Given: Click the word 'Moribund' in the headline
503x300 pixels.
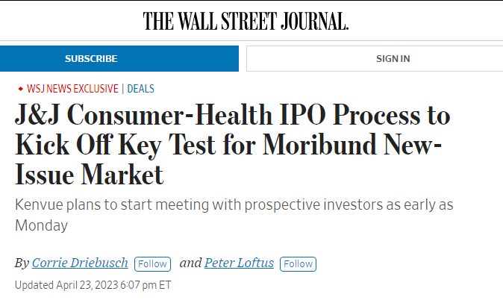Looking at the screenshot, I should click(319, 144).
